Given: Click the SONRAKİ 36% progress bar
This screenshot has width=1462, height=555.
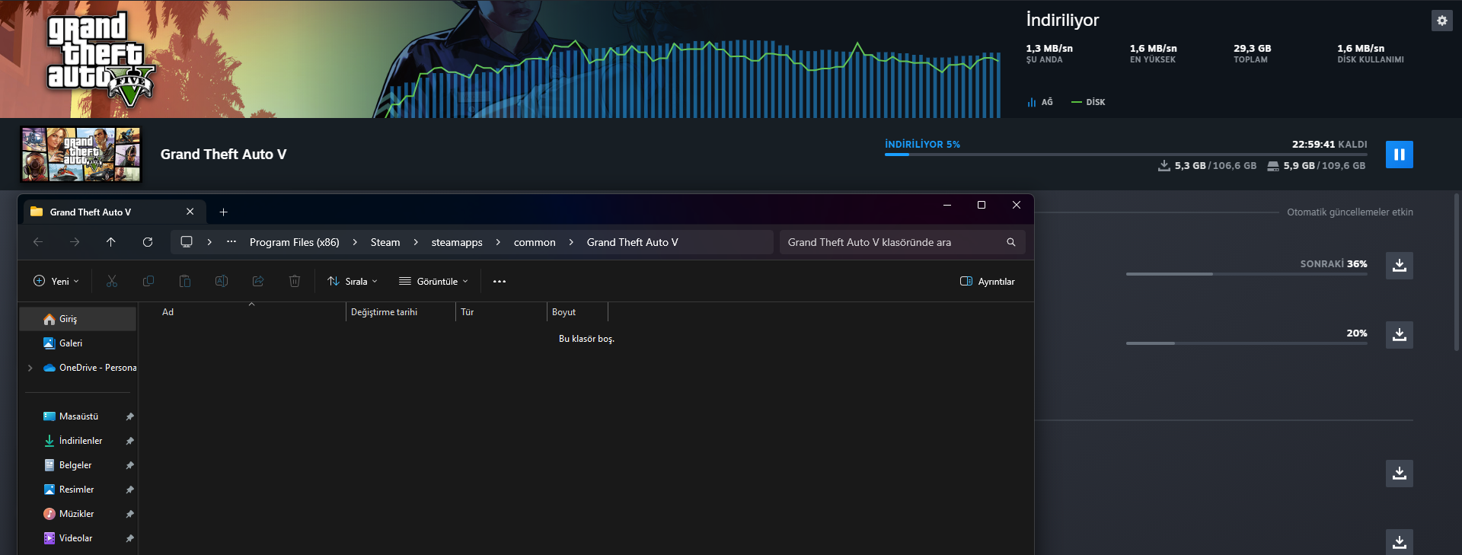Looking at the screenshot, I should click(x=1247, y=274).
